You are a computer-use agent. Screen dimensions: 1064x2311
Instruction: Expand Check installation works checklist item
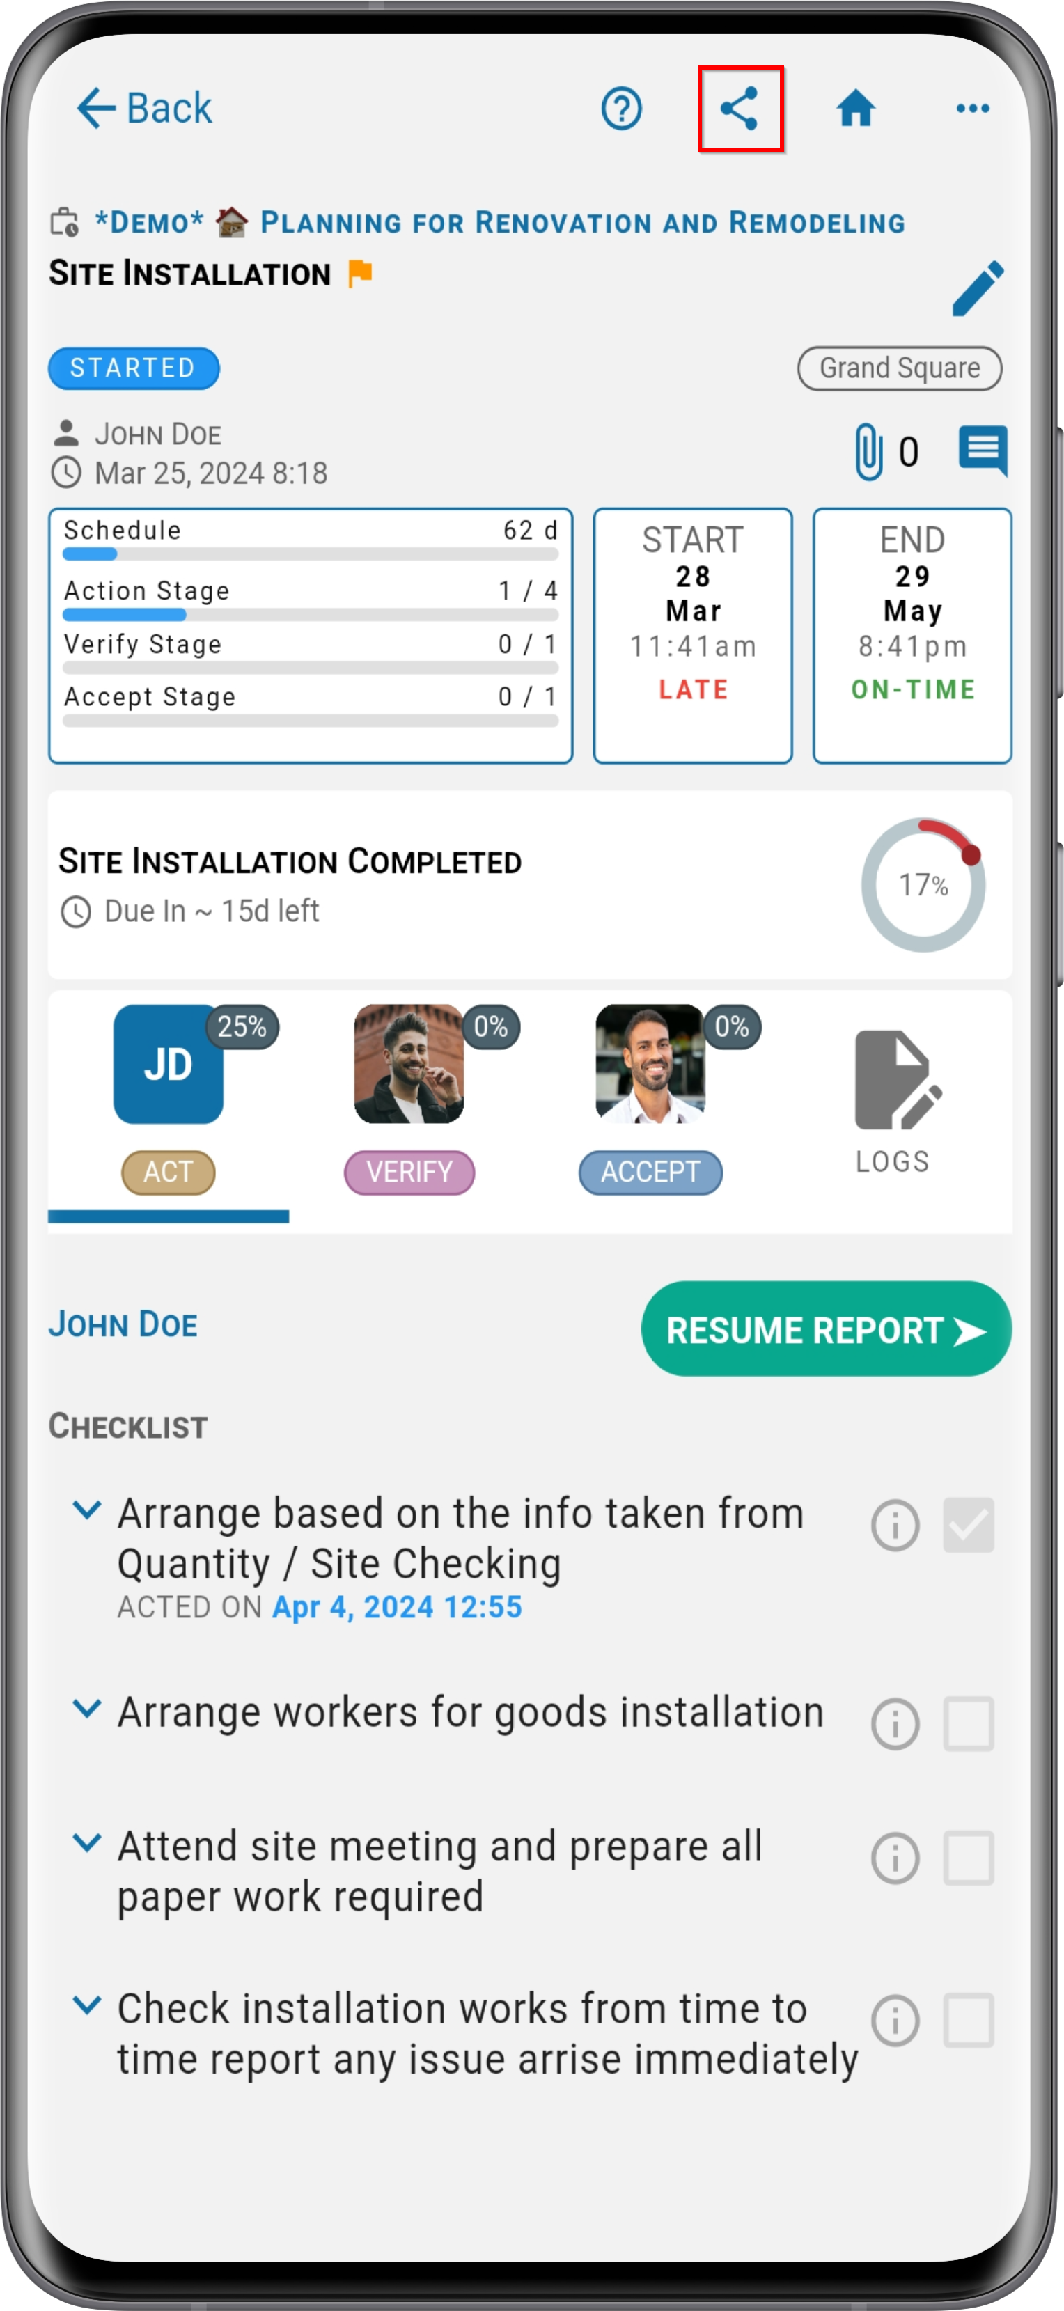tap(86, 2005)
